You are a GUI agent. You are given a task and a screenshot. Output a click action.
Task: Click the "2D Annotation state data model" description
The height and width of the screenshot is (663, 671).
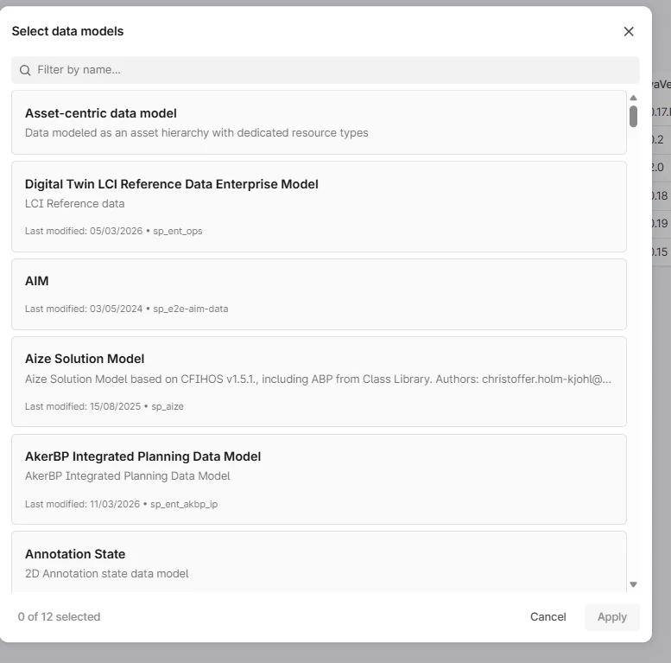coord(106,574)
